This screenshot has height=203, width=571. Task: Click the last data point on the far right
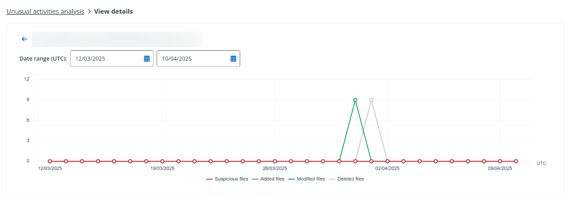516,161
